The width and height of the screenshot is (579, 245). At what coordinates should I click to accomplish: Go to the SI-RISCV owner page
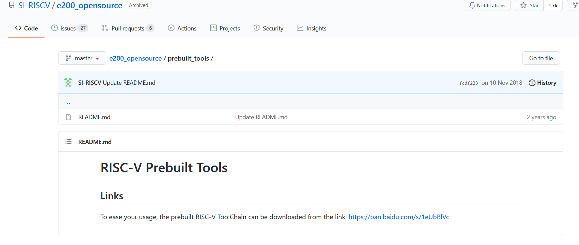(34, 6)
